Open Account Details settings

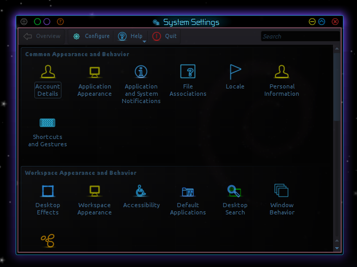point(48,82)
